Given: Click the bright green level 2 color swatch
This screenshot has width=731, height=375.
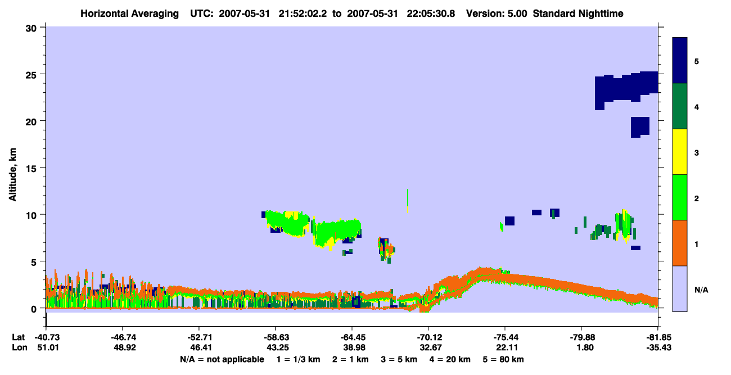Looking at the screenshot, I should coord(680,197).
